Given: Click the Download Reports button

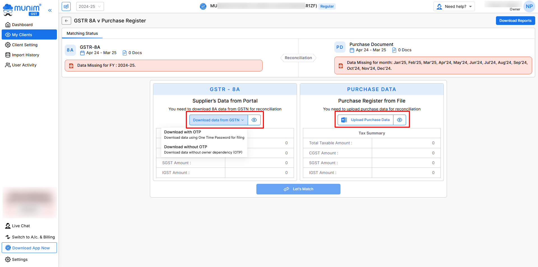Looking at the screenshot, I should [x=515, y=21].
